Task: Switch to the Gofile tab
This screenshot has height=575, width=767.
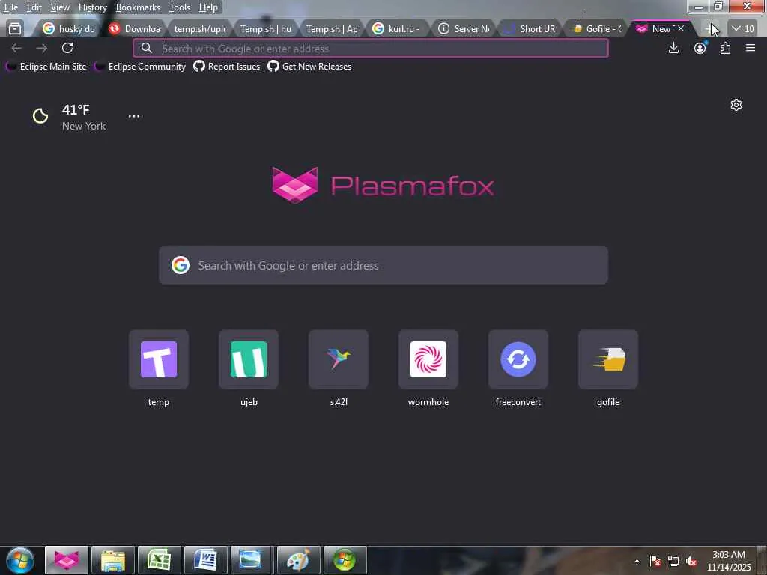Action: click(595, 29)
